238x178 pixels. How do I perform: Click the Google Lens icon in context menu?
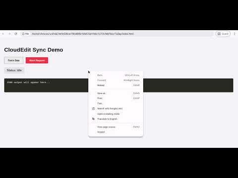tap(93, 109)
